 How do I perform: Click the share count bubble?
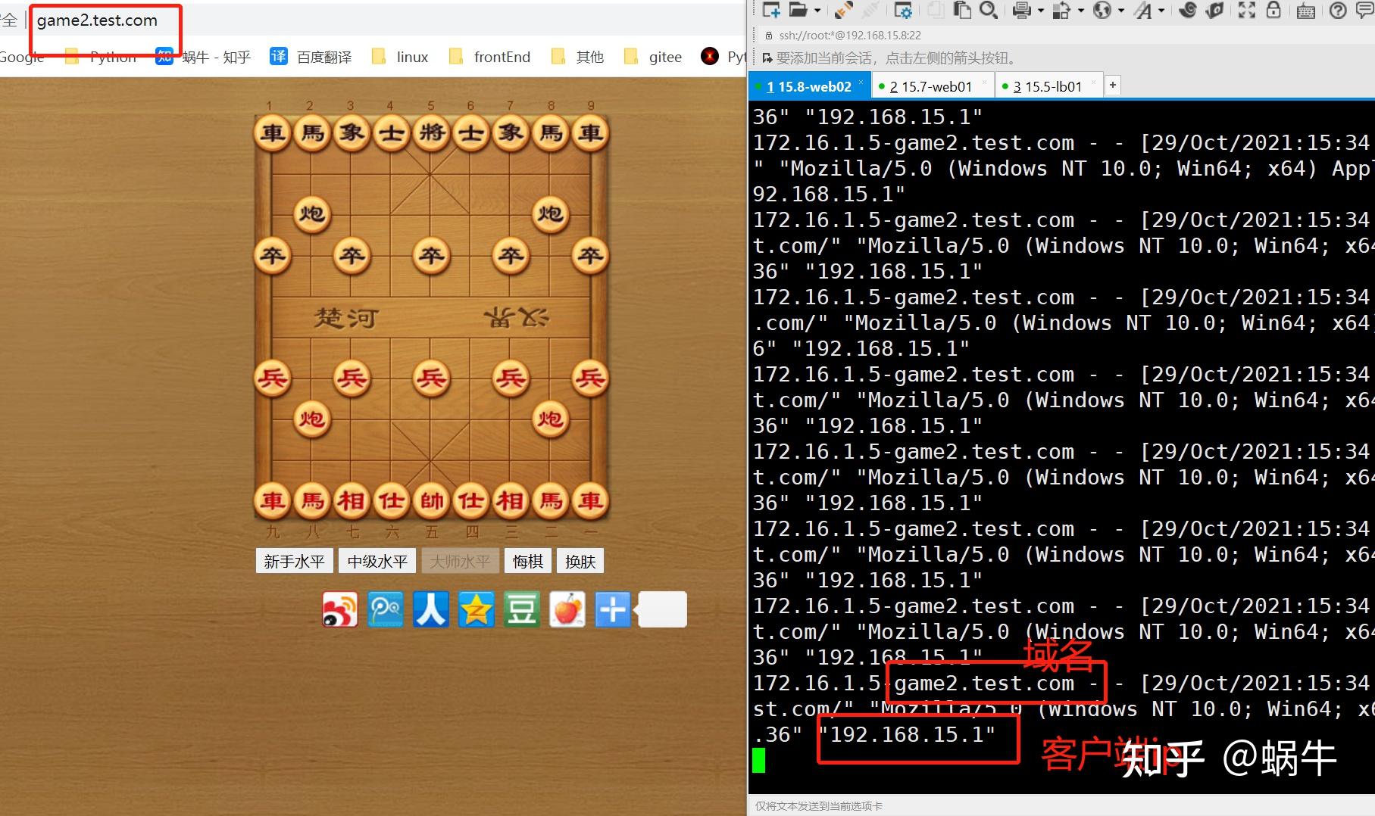(x=662, y=609)
